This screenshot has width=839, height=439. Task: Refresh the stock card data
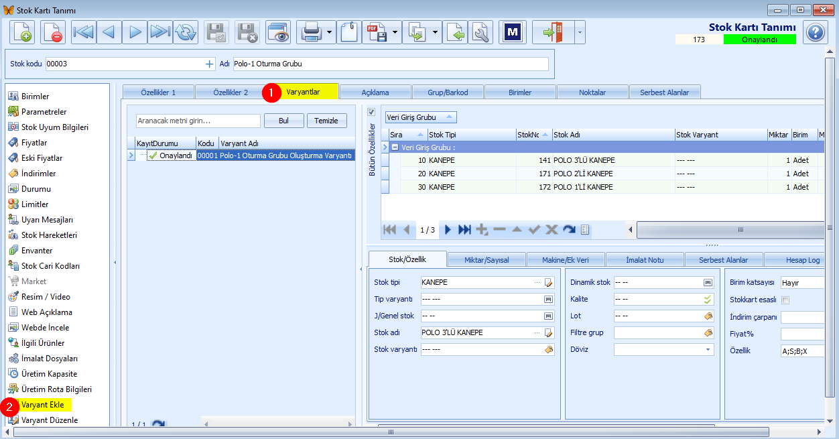186,32
